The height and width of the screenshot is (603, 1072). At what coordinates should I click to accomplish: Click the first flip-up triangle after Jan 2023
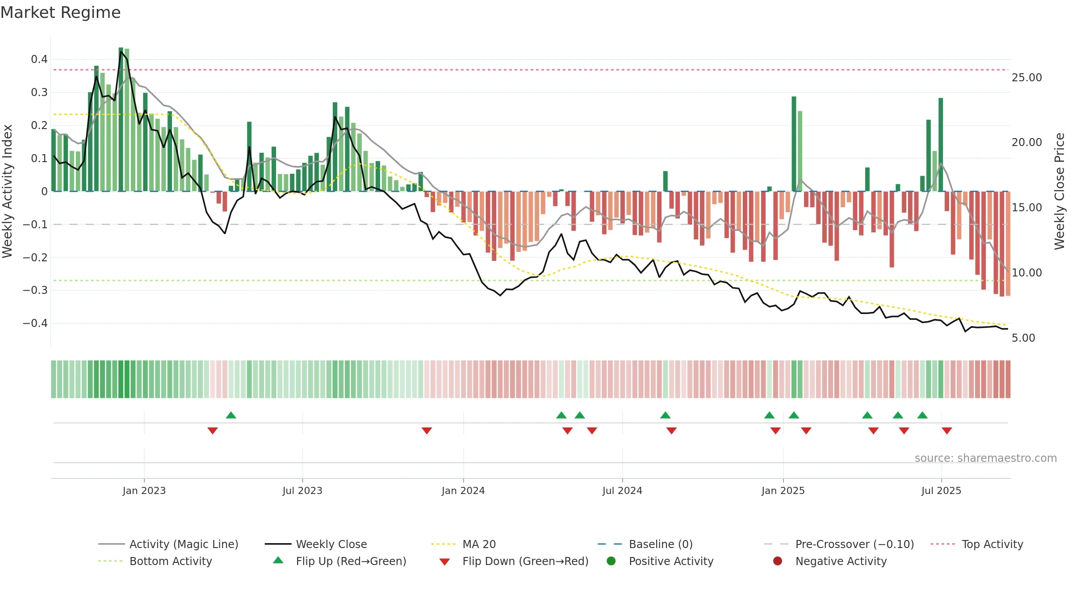coord(231,415)
